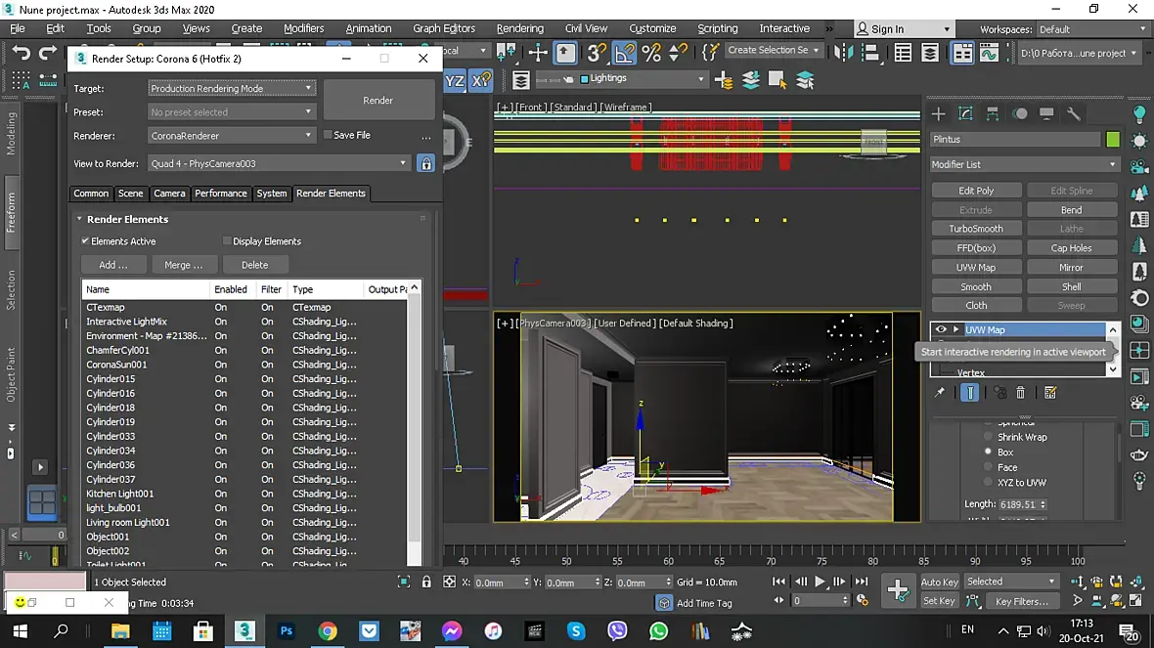Expand the View to Render dropdown
This screenshot has width=1154, height=648.
[279, 164]
